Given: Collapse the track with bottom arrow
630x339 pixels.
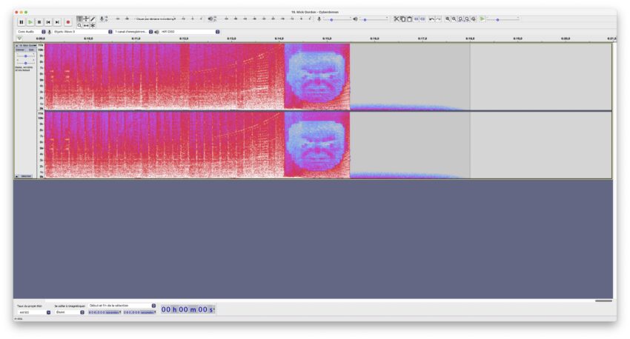Looking at the screenshot, I should click(x=17, y=176).
